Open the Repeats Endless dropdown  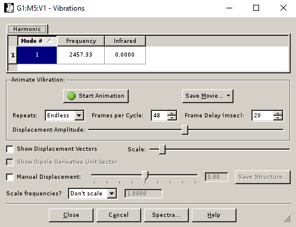[x=65, y=116]
